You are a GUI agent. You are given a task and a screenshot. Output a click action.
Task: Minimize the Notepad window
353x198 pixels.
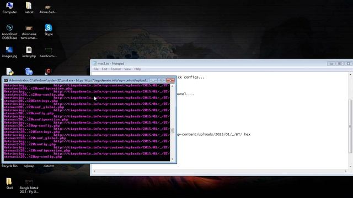tap(331, 64)
